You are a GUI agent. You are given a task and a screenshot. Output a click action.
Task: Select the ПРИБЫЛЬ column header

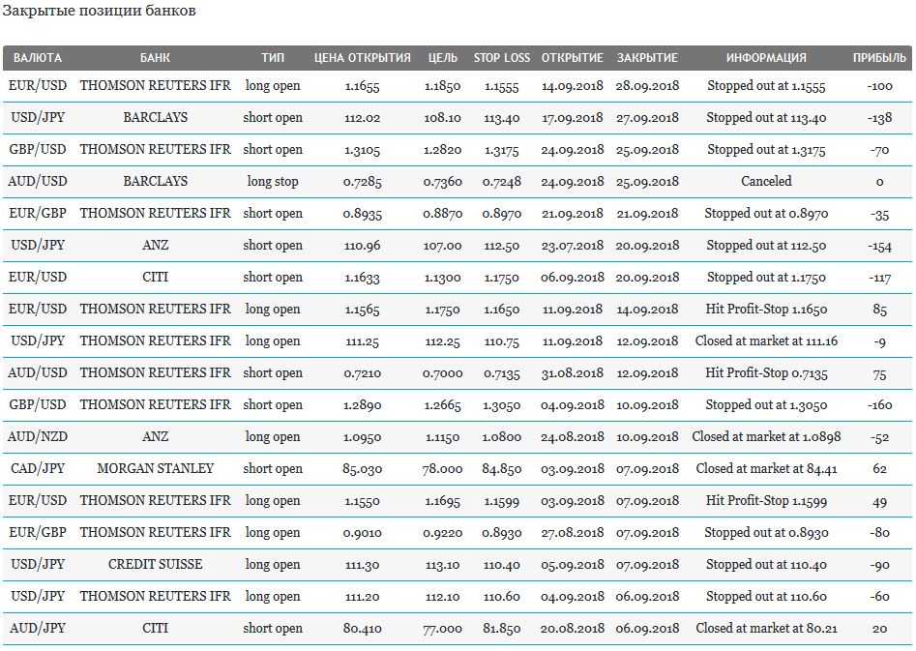pos(879,58)
